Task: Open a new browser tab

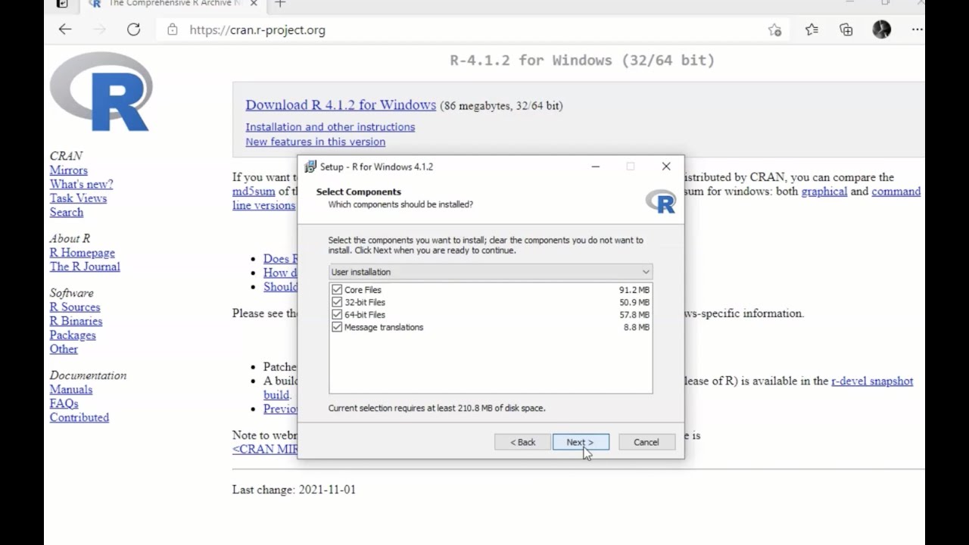Action: click(280, 4)
